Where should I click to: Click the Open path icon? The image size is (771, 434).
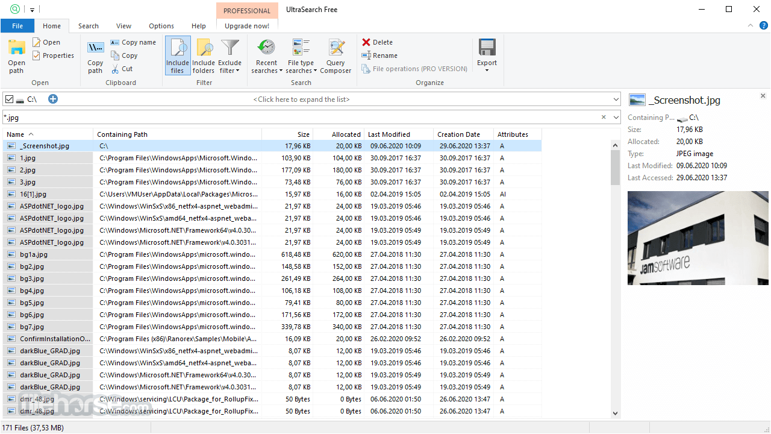[16, 48]
